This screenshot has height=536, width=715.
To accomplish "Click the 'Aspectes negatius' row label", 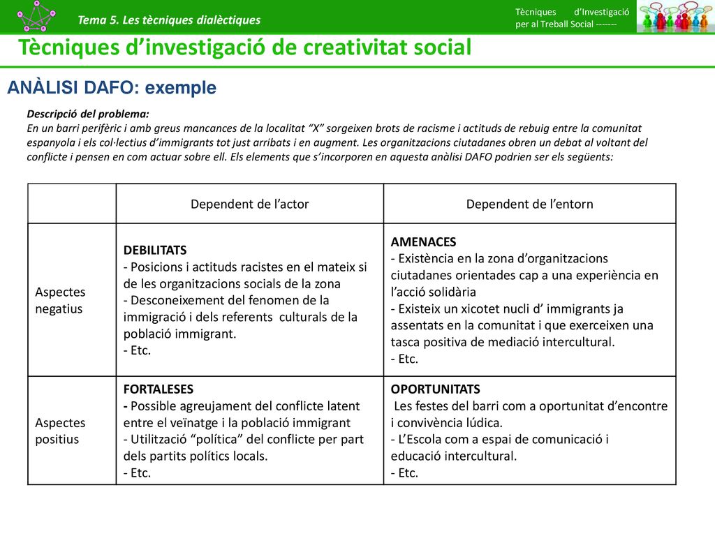I will [60, 300].
